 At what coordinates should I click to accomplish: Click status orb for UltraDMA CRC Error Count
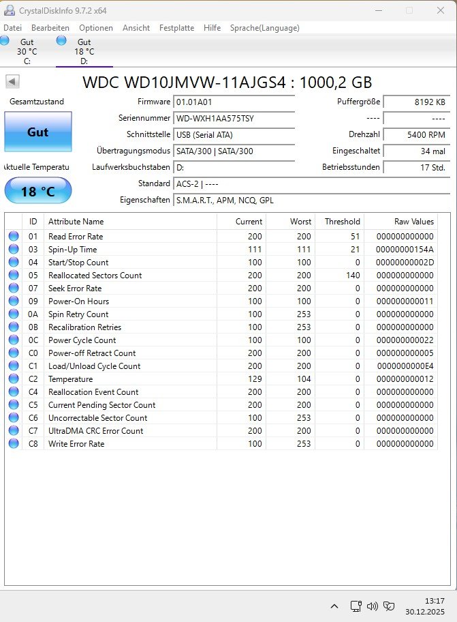click(x=14, y=430)
